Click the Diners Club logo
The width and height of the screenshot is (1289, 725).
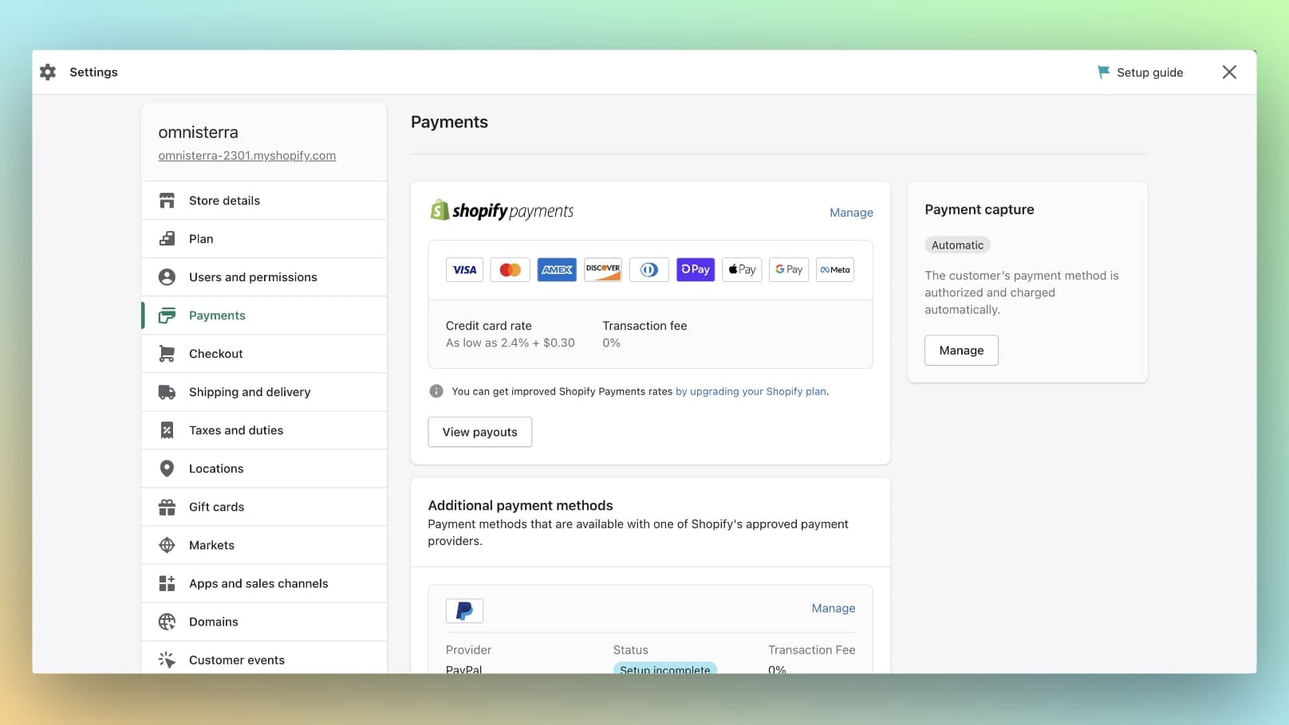pos(649,270)
